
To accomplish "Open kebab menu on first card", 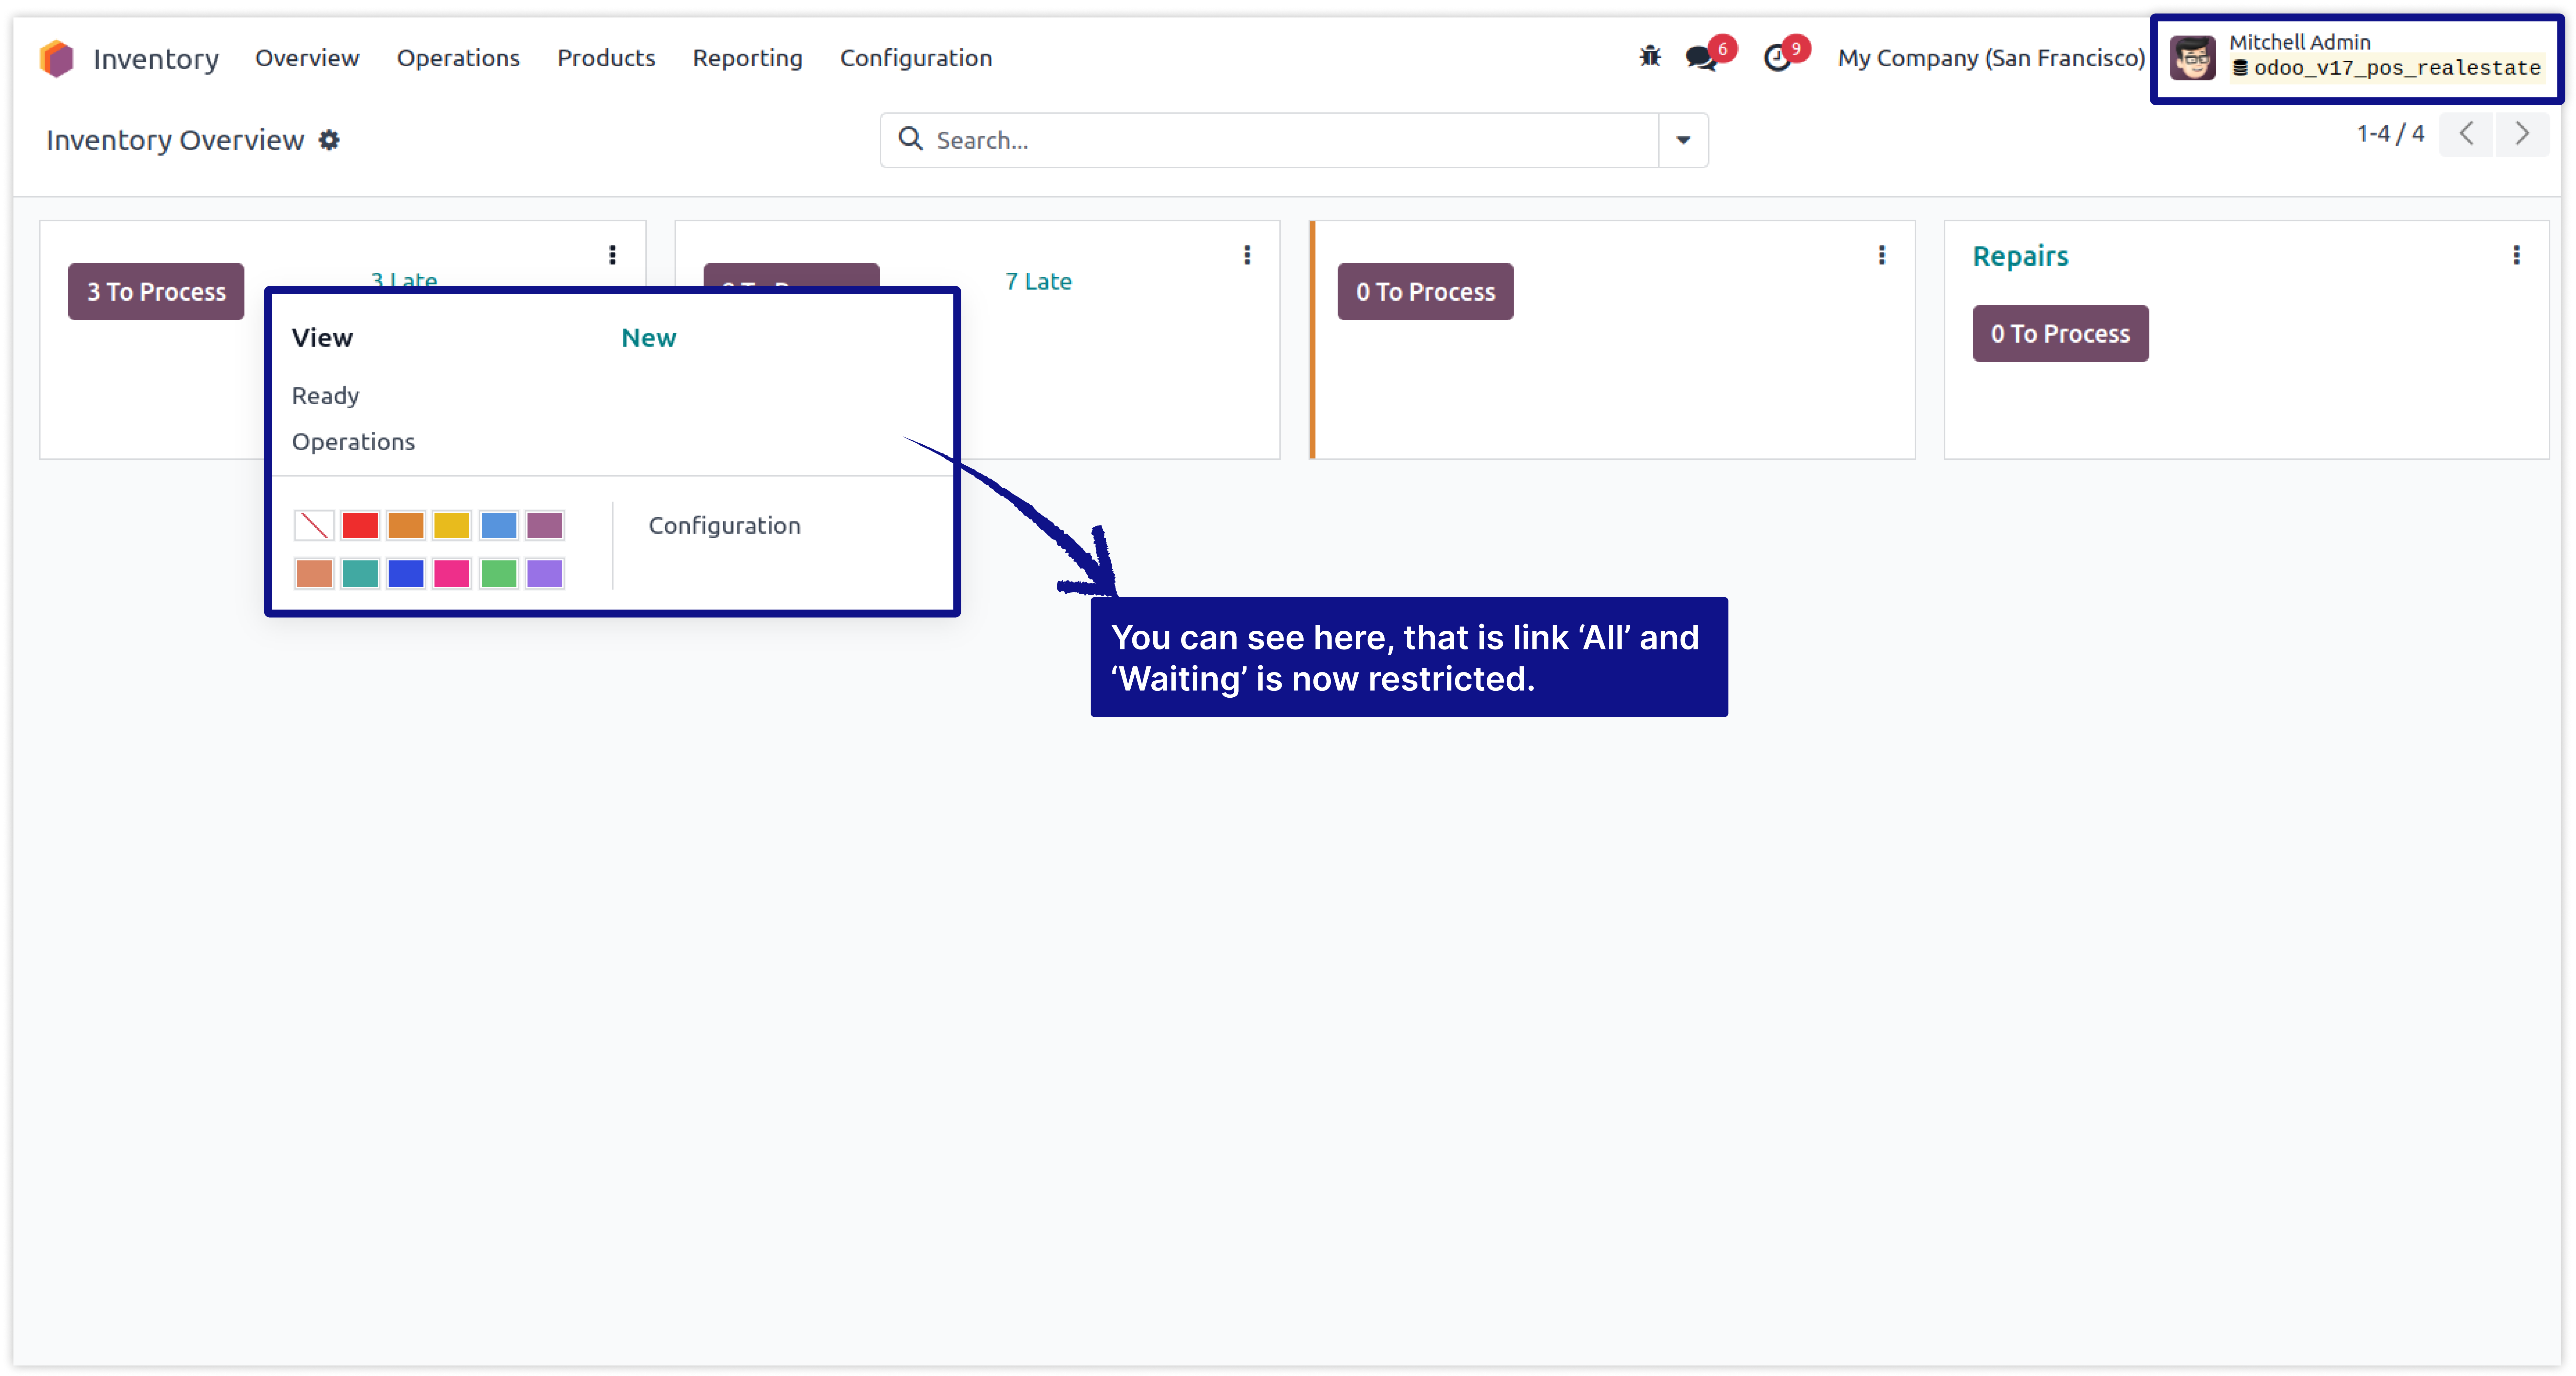I will (x=612, y=255).
